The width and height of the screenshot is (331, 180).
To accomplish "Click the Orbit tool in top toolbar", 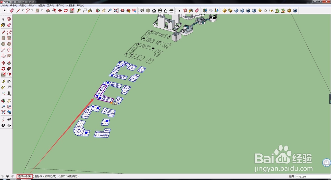I will 98,10.
